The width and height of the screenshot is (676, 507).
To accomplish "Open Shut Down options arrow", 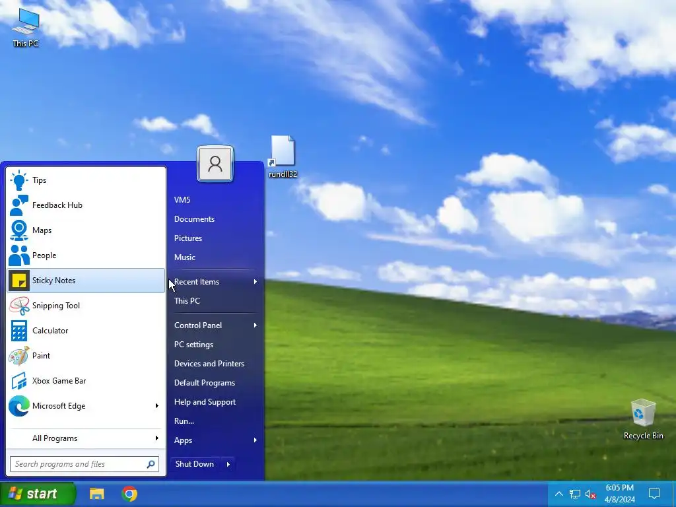I will point(228,464).
